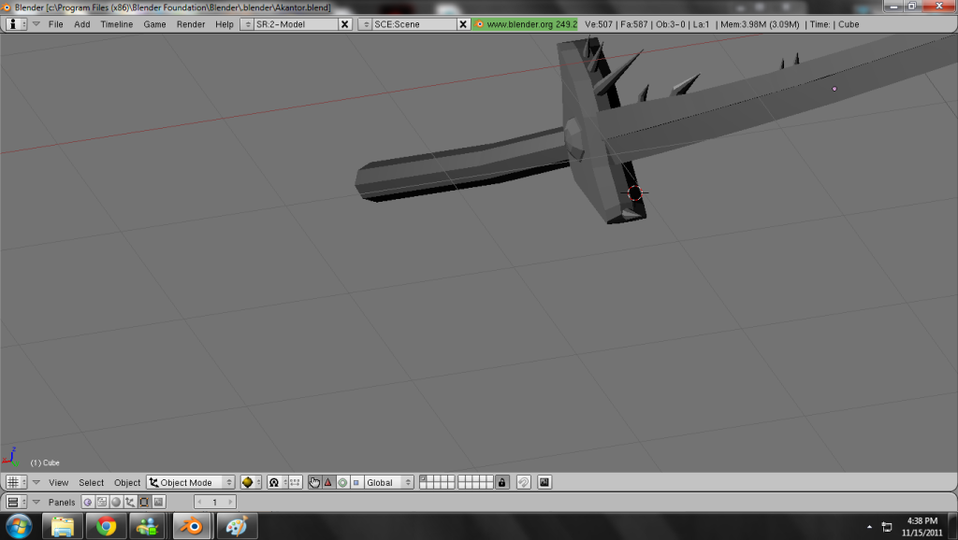Open the Scene panels icon
Screen dimensions: 958x540
click(158, 503)
